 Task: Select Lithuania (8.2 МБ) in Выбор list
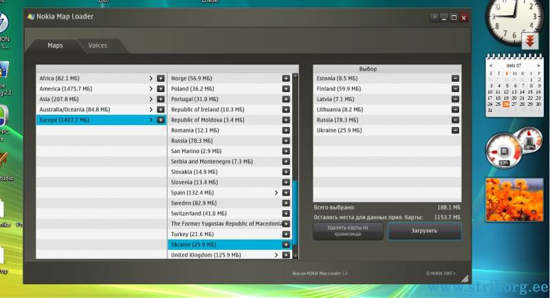387,110
